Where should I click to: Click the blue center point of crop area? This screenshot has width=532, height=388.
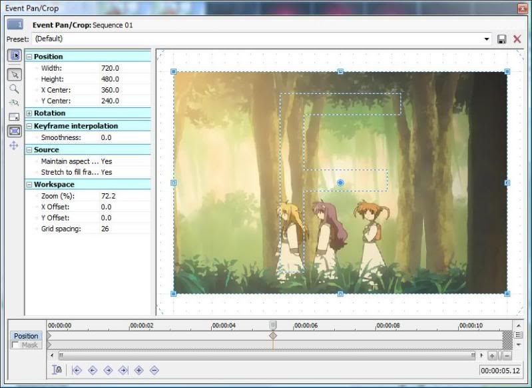(340, 183)
